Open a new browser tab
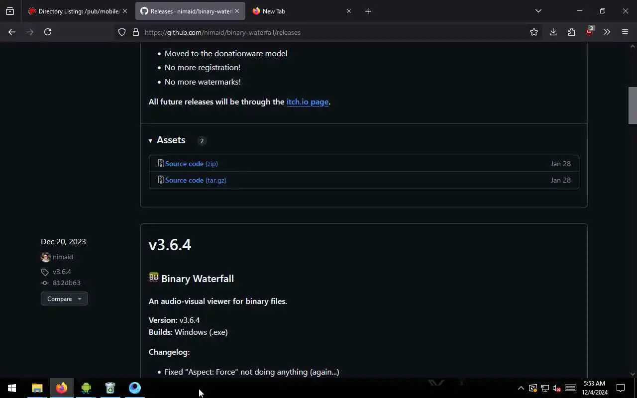This screenshot has height=398, width=637. point(368,11)
